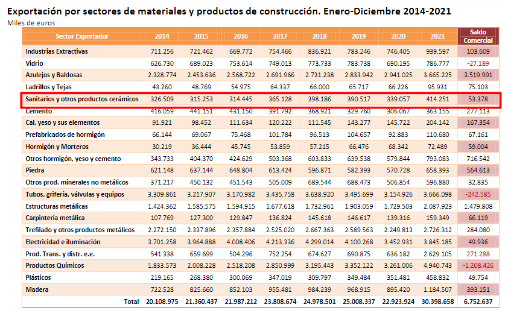Image resolution: width=508 pixels, height=316 pixels.
Task: Click the Piedra row label
Action: pos(34,170)
